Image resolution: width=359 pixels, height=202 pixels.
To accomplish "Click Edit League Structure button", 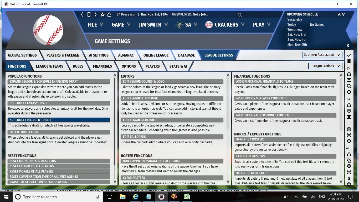I will coord(172,98).
